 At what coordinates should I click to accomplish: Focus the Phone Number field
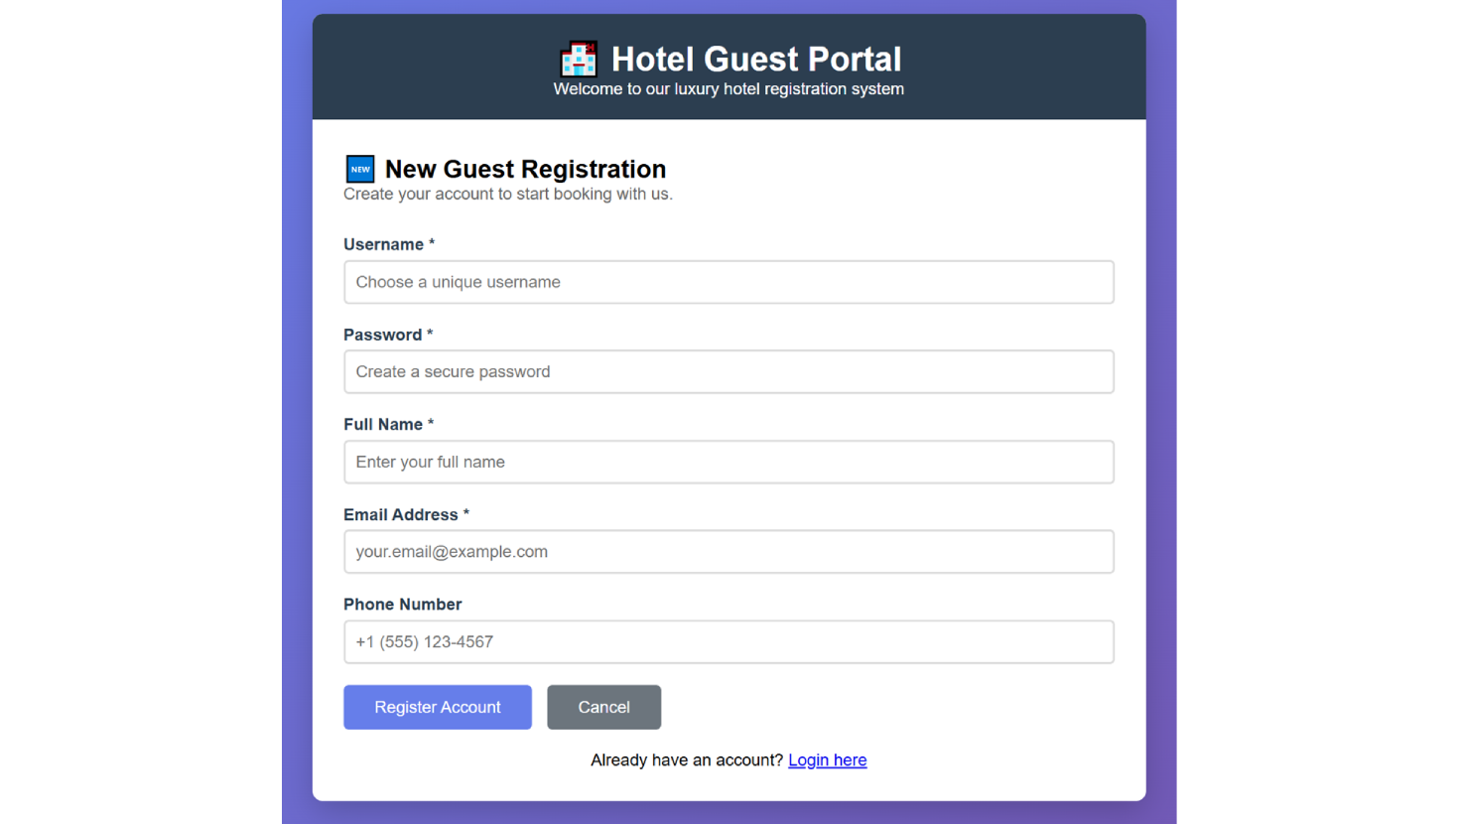[729, 641]
